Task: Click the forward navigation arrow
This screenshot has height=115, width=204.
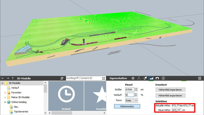Action: (8, 78)
